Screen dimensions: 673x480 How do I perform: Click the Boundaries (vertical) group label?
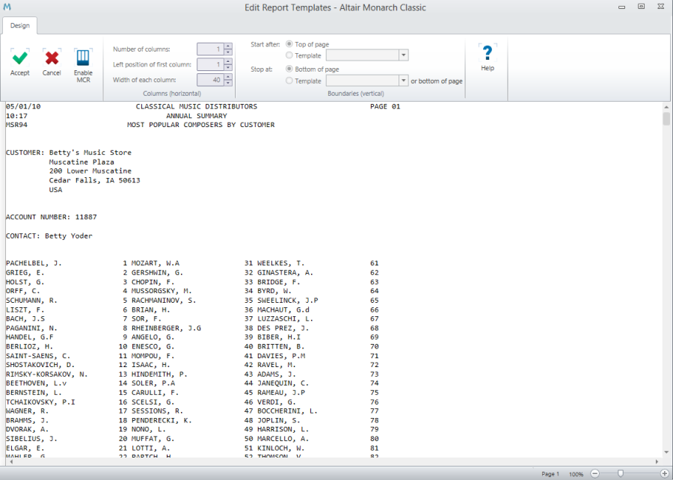click(355, 93)
